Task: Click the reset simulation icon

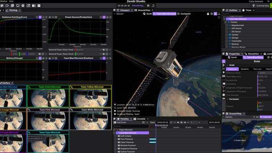Action: pos(153,6)
